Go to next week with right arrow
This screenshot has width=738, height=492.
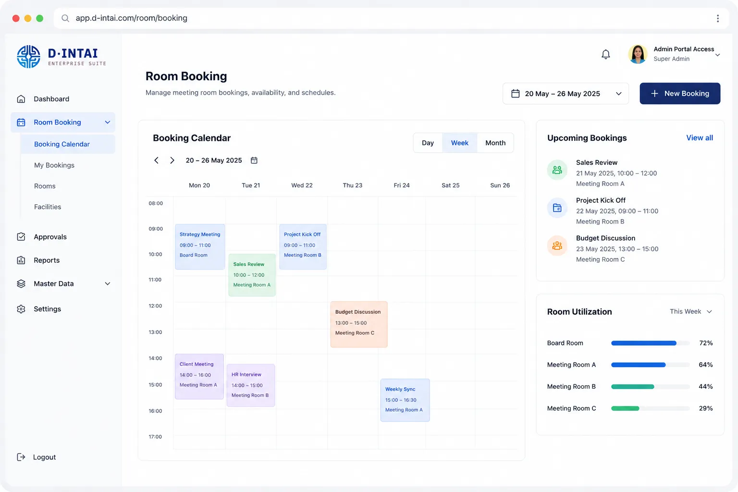[x=172, y=160]
